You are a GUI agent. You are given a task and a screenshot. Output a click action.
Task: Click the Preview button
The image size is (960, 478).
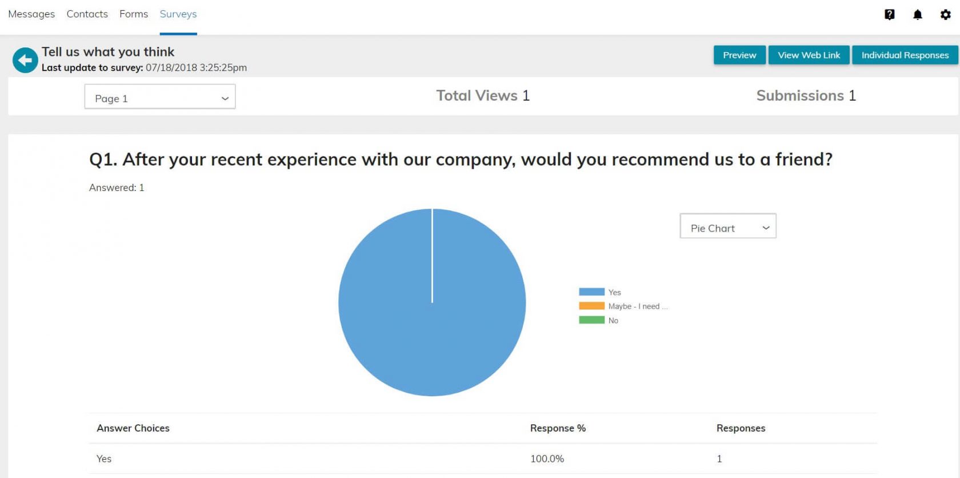(739, 55)
